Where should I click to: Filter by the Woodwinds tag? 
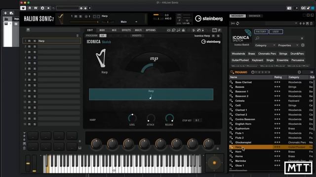[238, 54]
